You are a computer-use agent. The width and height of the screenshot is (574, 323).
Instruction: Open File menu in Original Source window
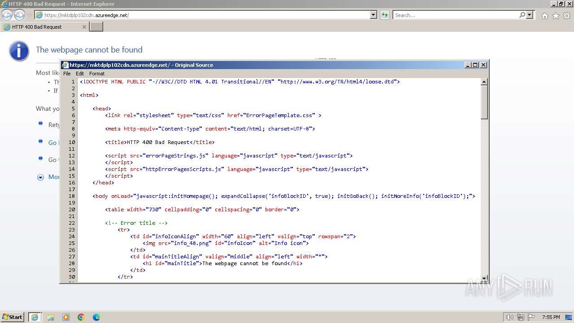coord(67,74)
